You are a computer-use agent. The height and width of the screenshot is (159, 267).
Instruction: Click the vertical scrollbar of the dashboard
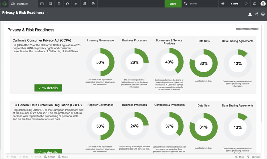[262, 73]
